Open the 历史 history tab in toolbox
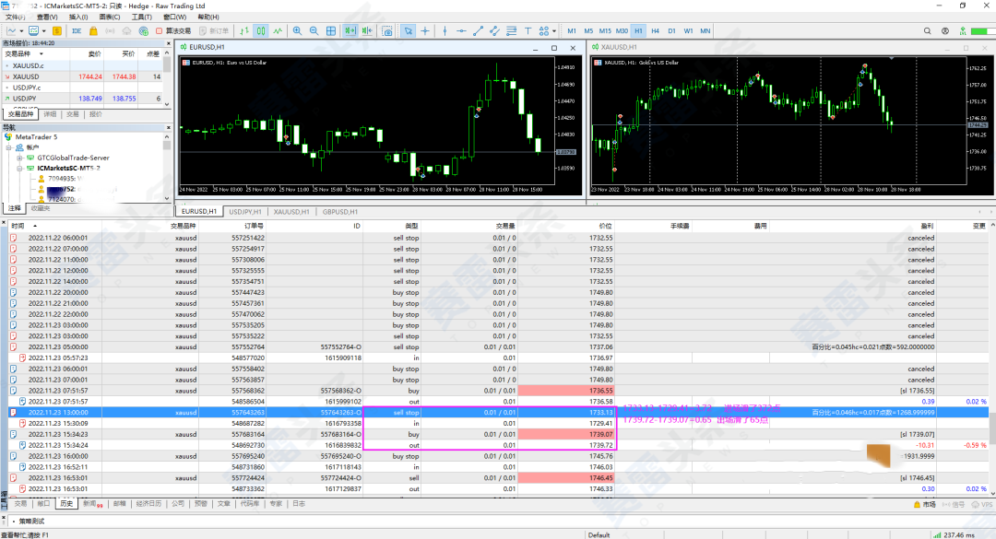 [x=66, y=503]
